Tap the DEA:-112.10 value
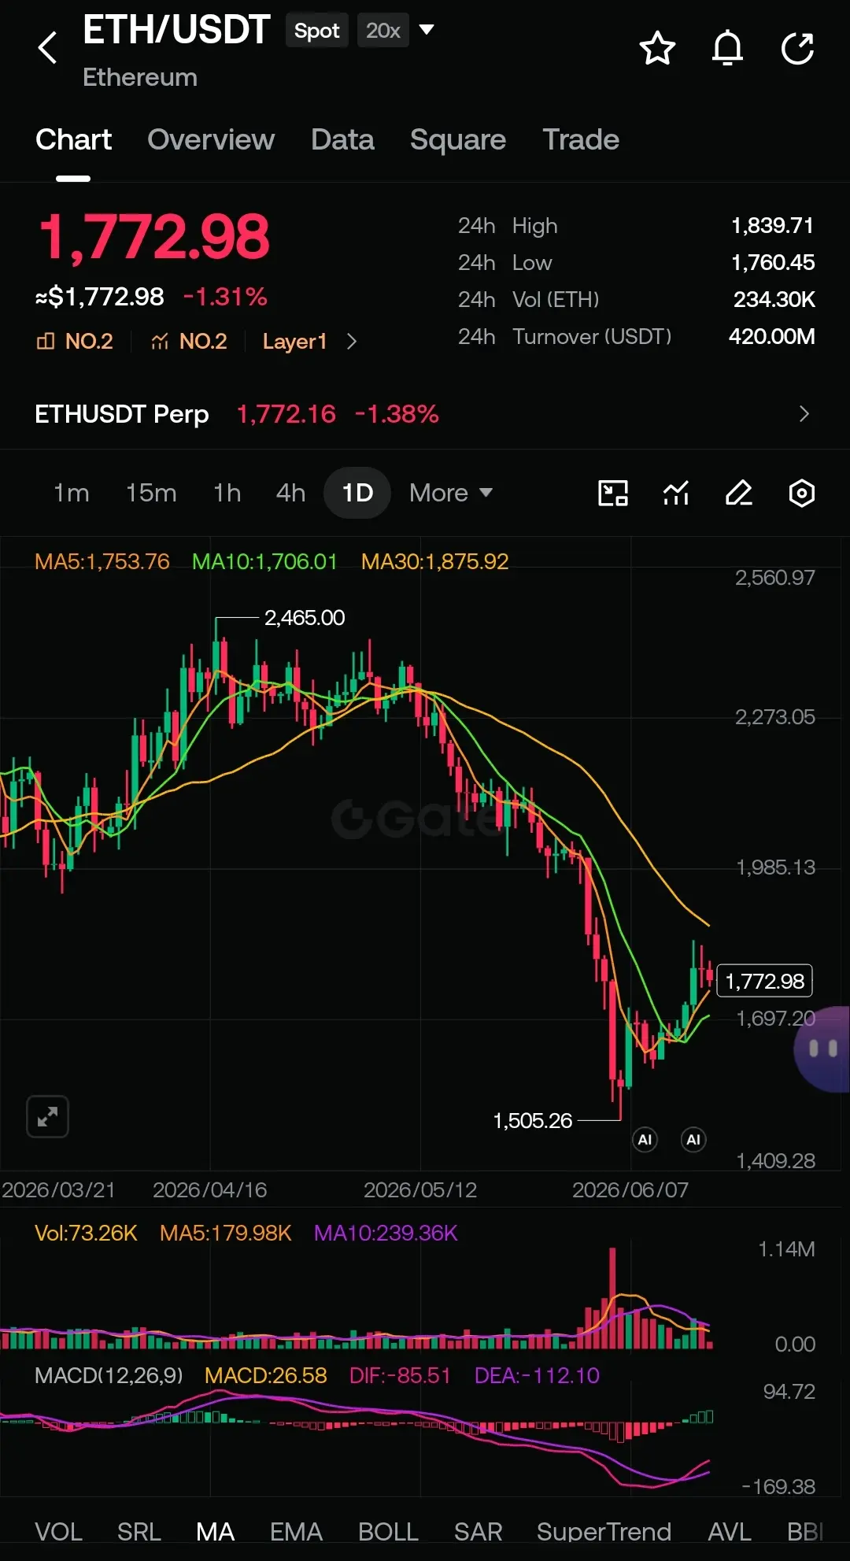This screenshot has width=850, height=1561. point(537,1375)
